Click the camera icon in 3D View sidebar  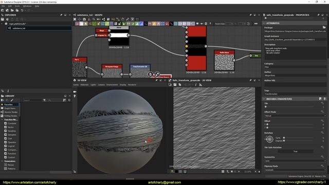point(75,91)
